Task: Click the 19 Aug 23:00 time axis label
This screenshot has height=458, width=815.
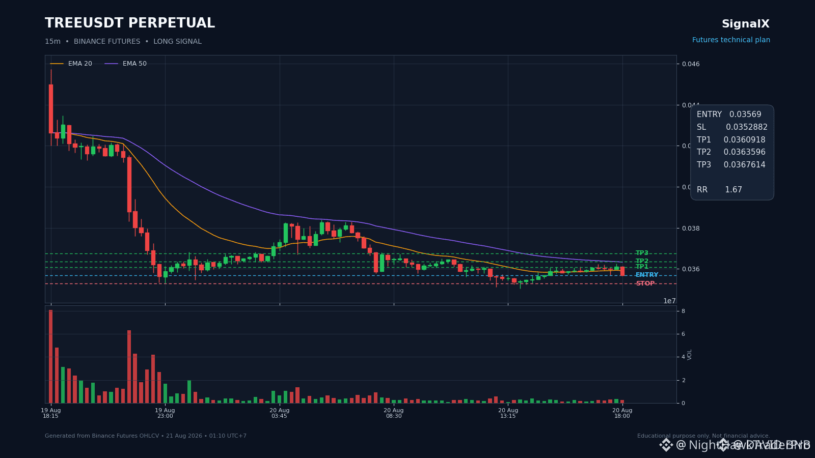Action: coord(165,413)
